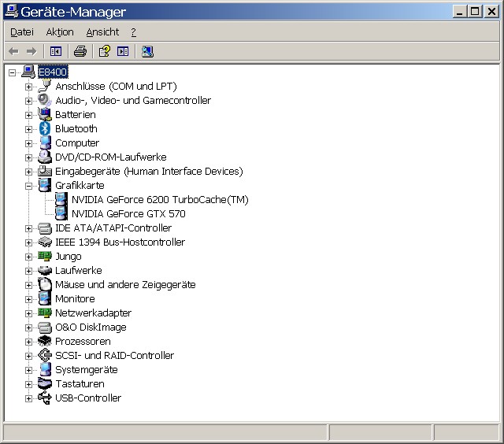Image resolution: width=504 pixels, height=444 pixels.
Task: Expand the Systemgeräte node
Action: click(28, 370)
